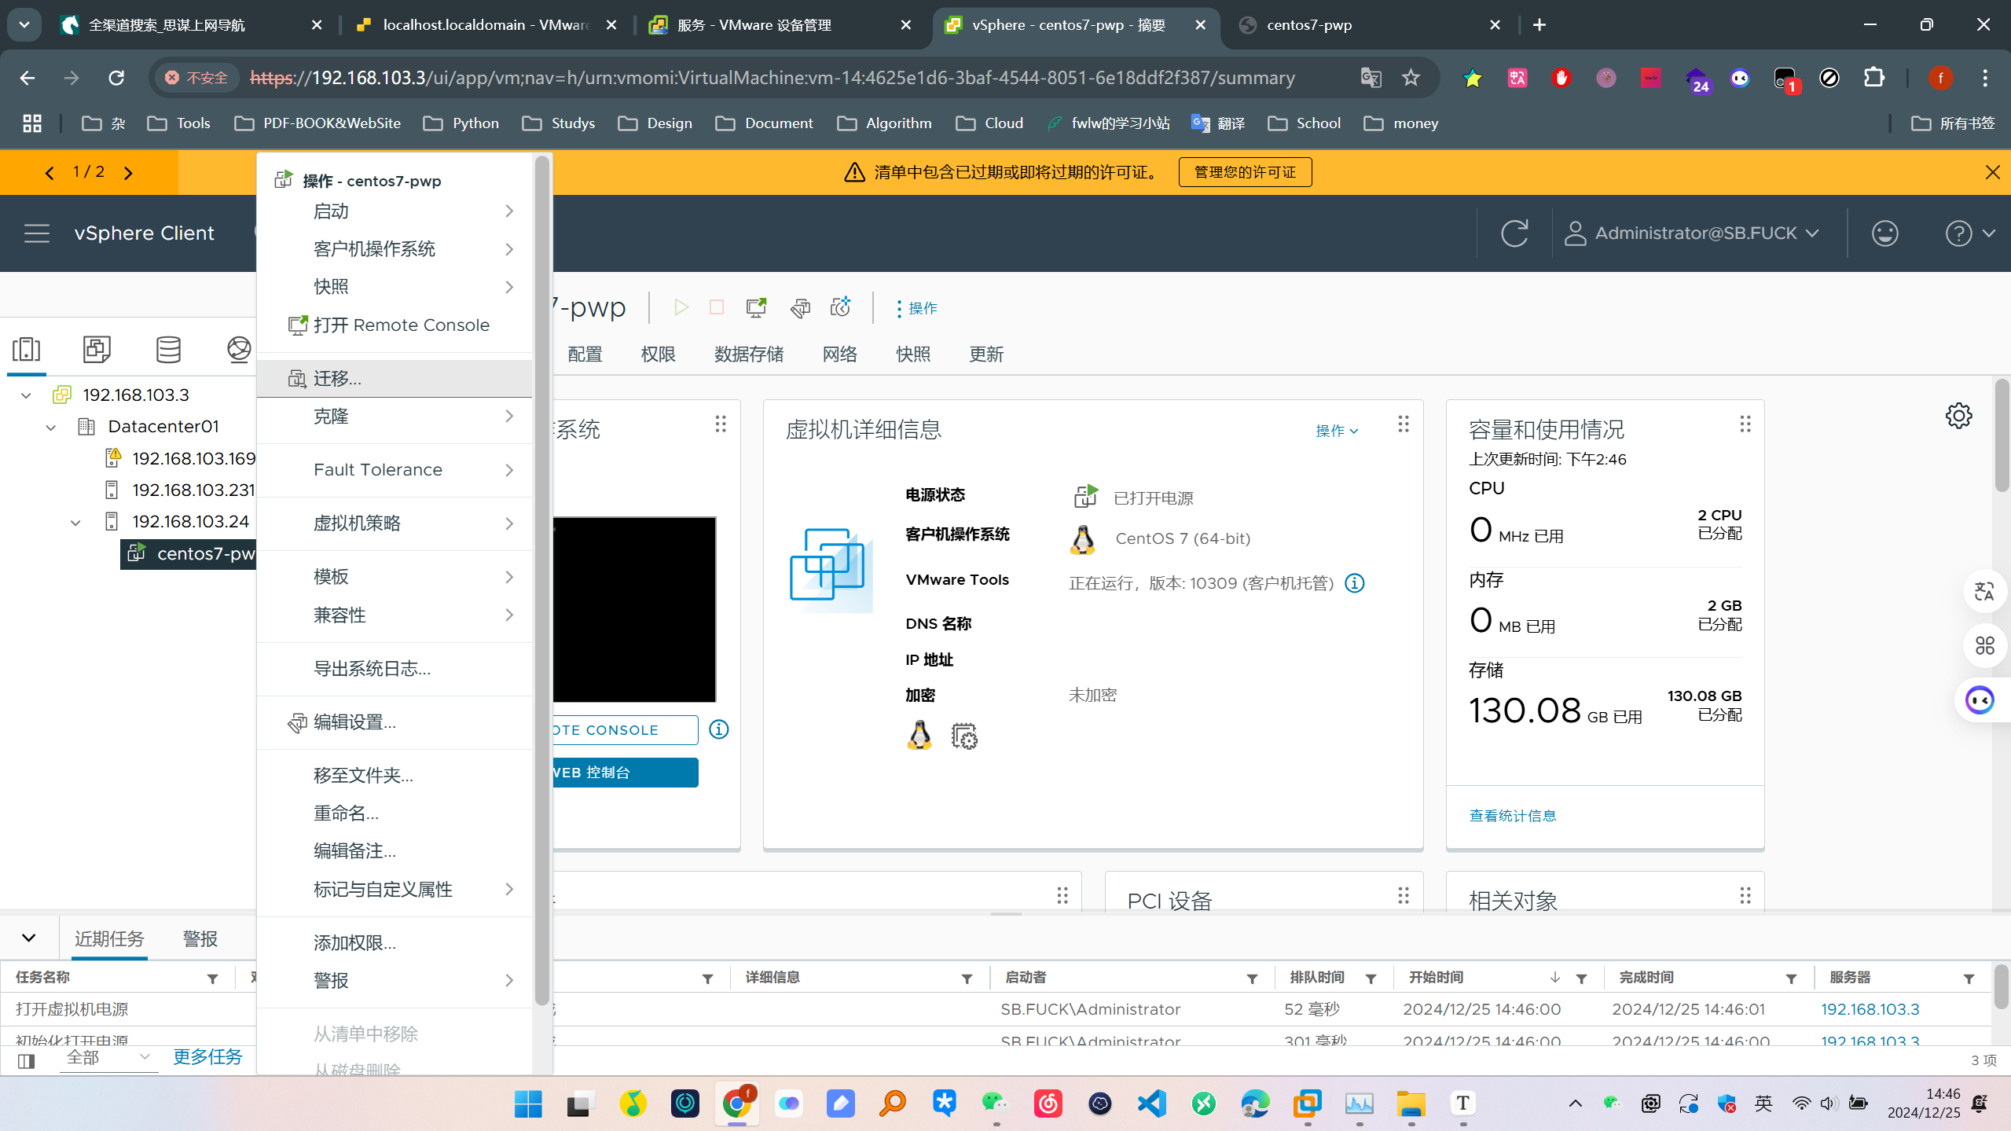Switch to Networking inventory view
The width and height of the screenshot is (2011, 1131).
pyautogui.click(x=238, y=349)
